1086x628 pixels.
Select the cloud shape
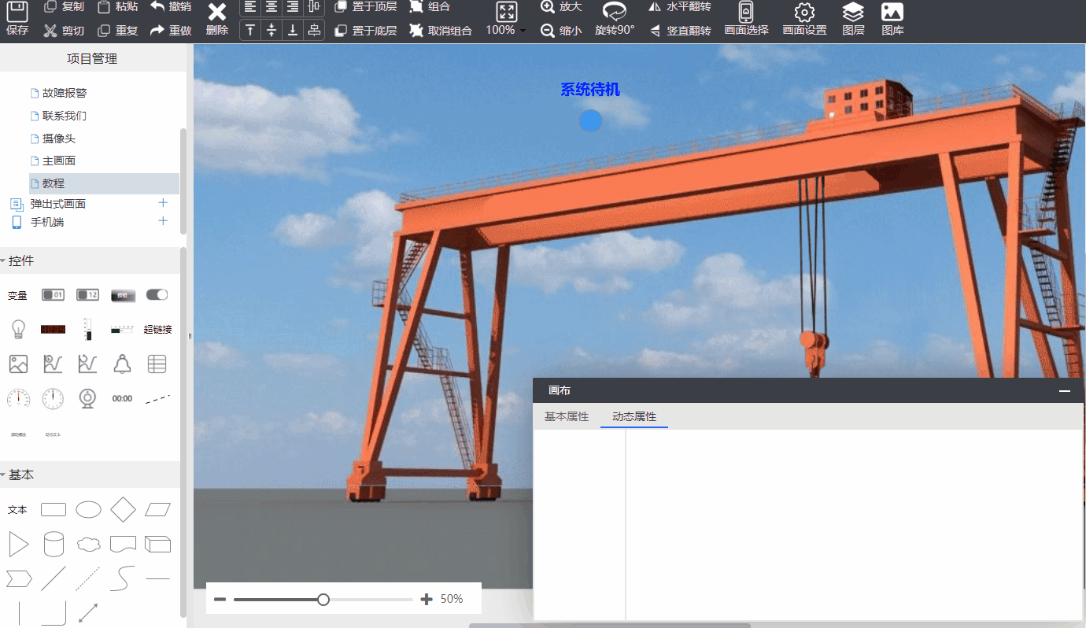coord(88,544)
